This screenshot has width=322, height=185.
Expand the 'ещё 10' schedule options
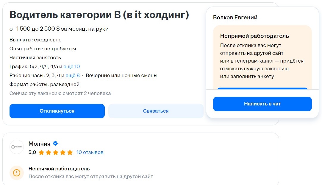(71, 66)
